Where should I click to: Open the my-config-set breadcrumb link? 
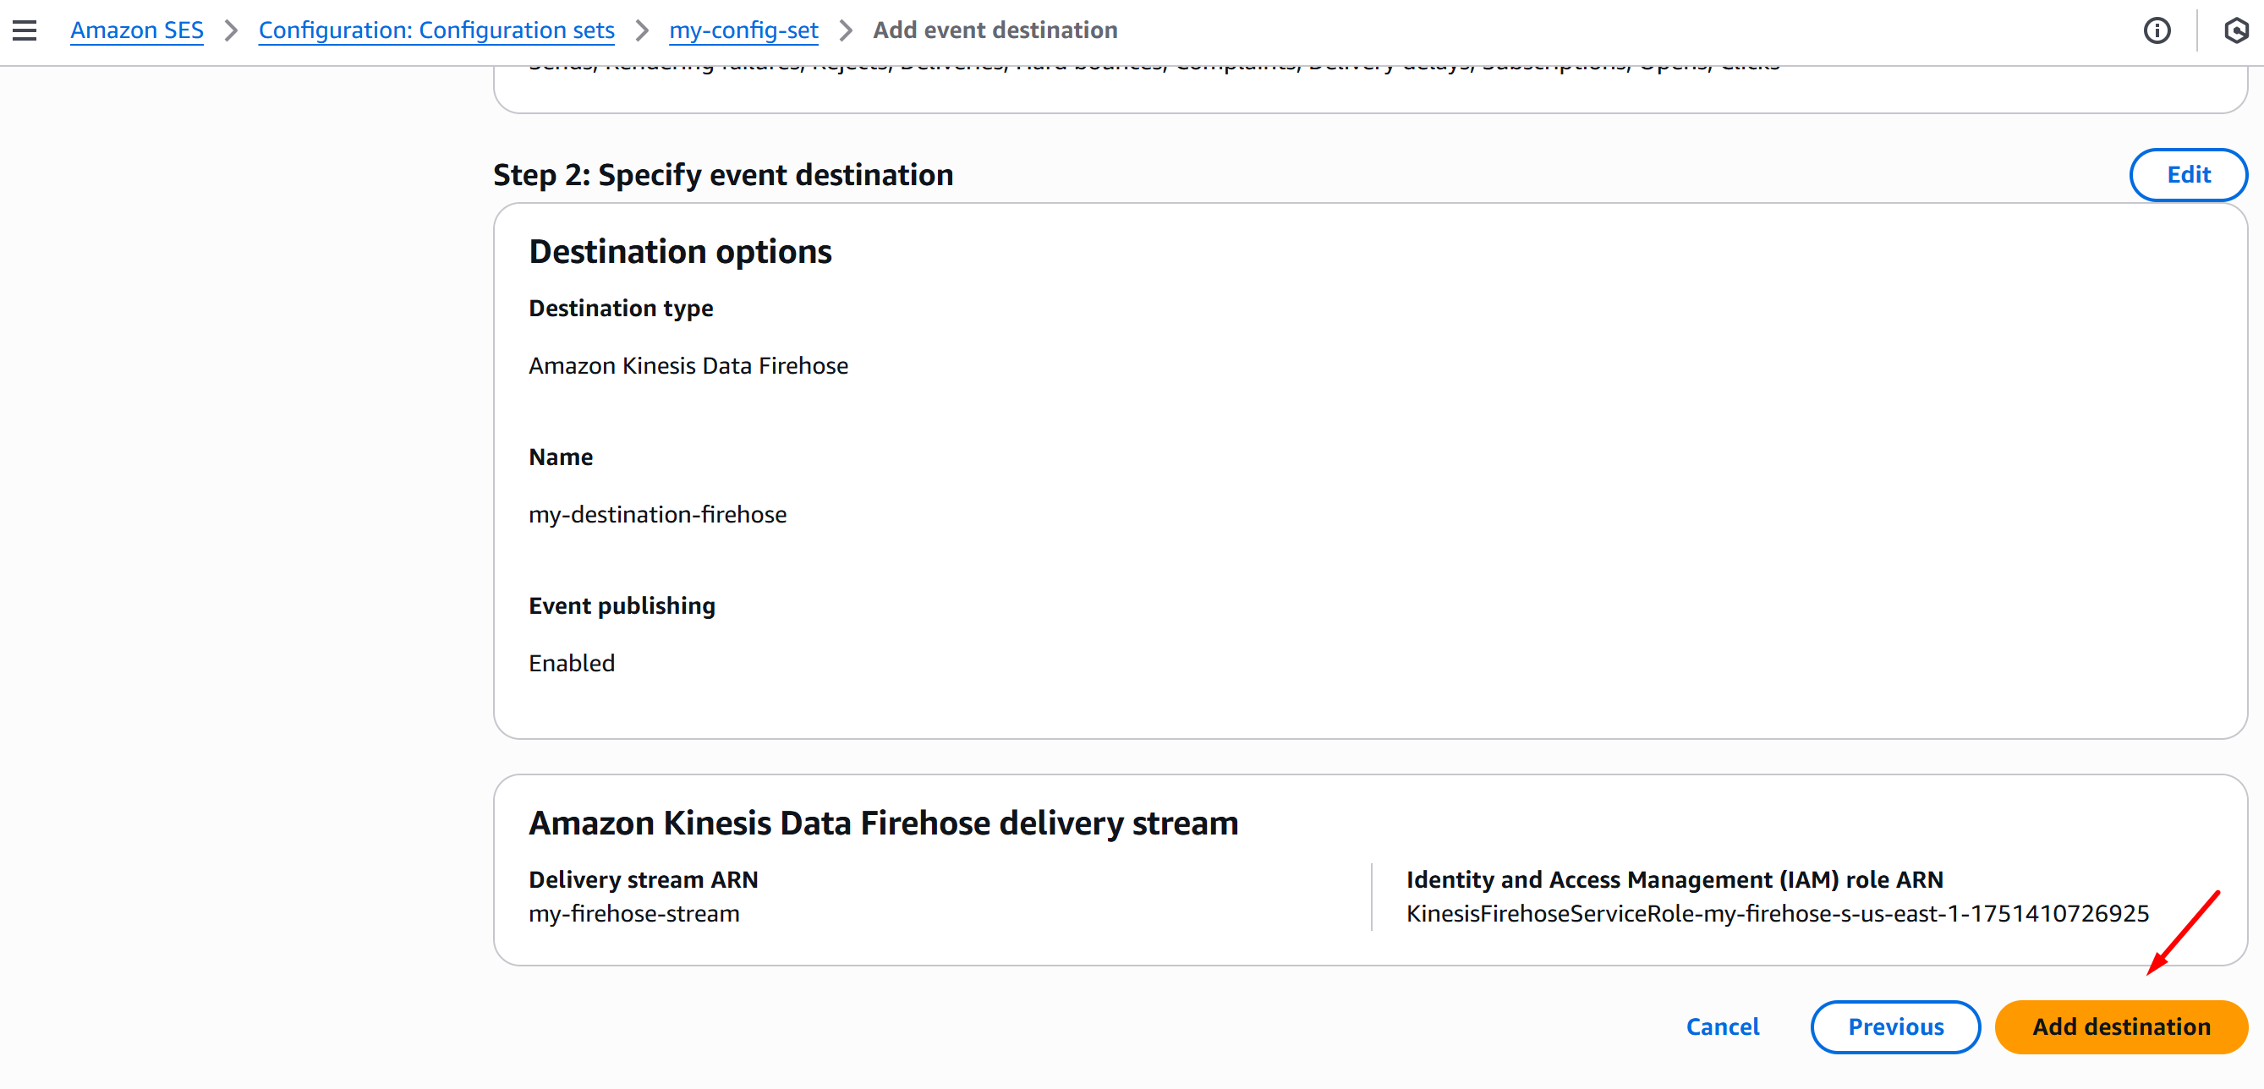[743, 30]
